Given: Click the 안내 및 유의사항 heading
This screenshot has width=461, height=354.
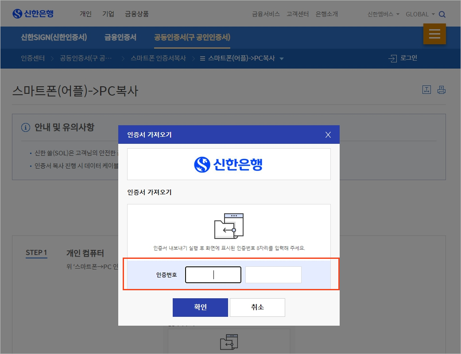Looking at the screenshot, I should pos(64,127).
